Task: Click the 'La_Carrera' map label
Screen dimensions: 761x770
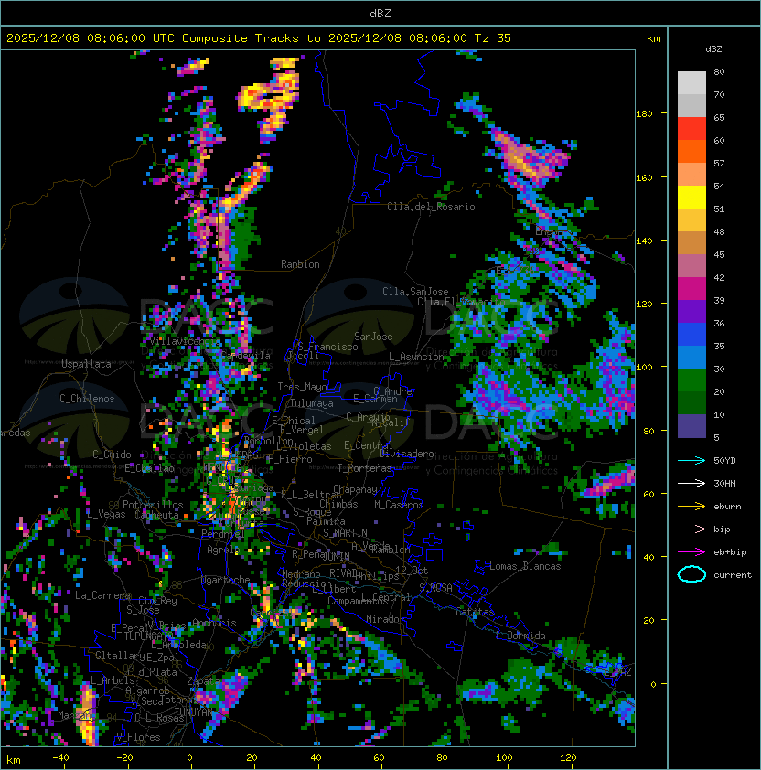Action: 102,595
